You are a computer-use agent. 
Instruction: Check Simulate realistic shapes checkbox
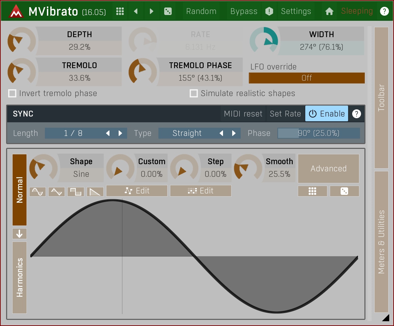(x=194, y=93)
